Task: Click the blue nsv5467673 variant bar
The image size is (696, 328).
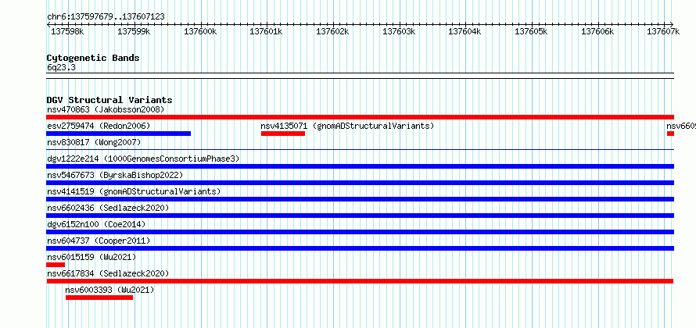Action: (360, 183)
